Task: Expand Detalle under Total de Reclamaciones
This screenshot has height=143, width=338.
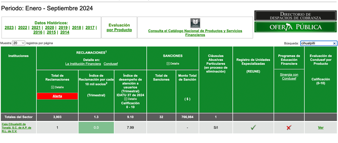Action: tap(57, 87)
